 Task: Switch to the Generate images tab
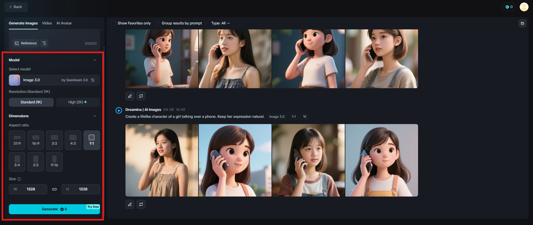coord(23,23)
